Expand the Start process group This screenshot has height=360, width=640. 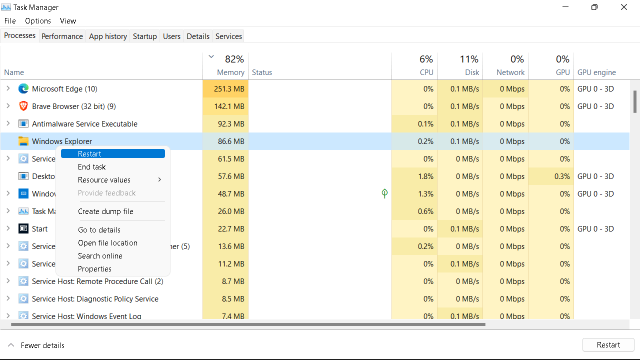pos(8,229)
